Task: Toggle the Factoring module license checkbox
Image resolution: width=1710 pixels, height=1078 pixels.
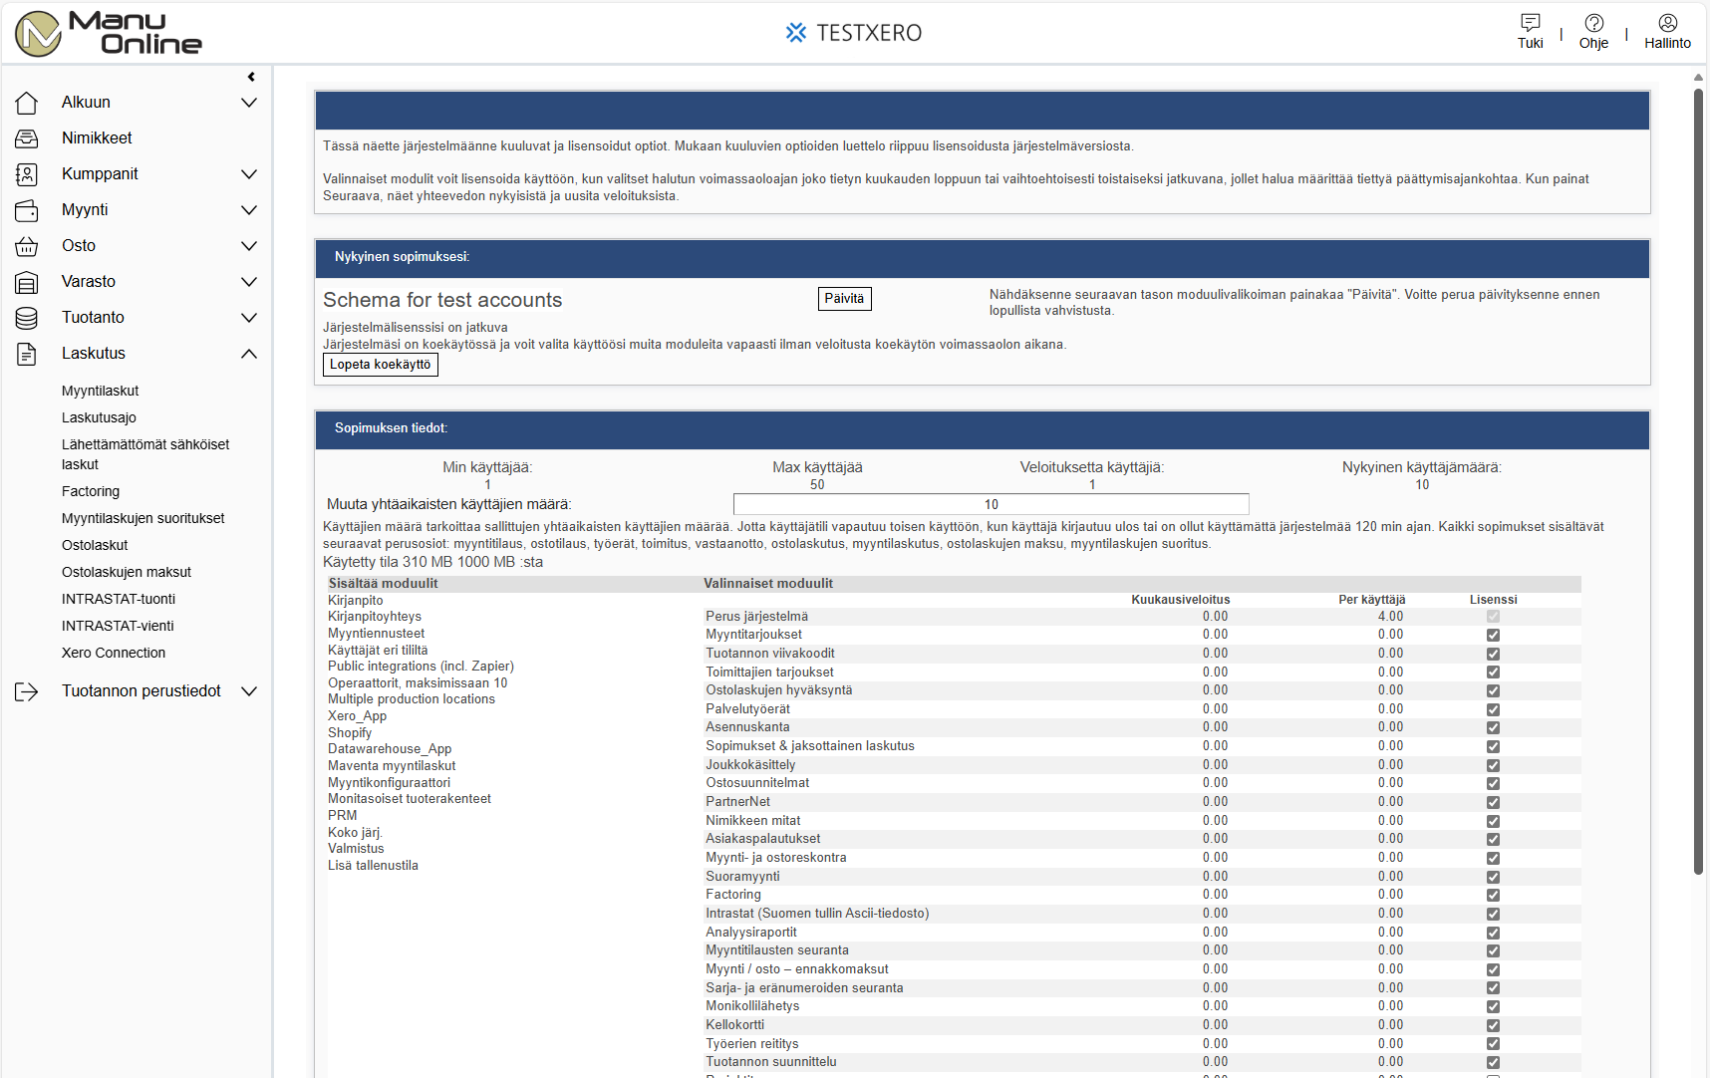Action: click(1493, 895)
